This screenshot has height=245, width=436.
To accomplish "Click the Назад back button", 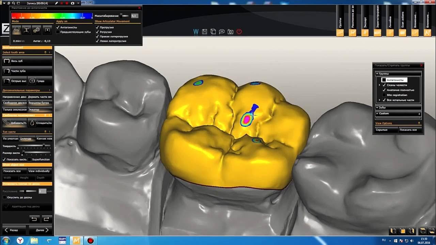I will 14,230.
